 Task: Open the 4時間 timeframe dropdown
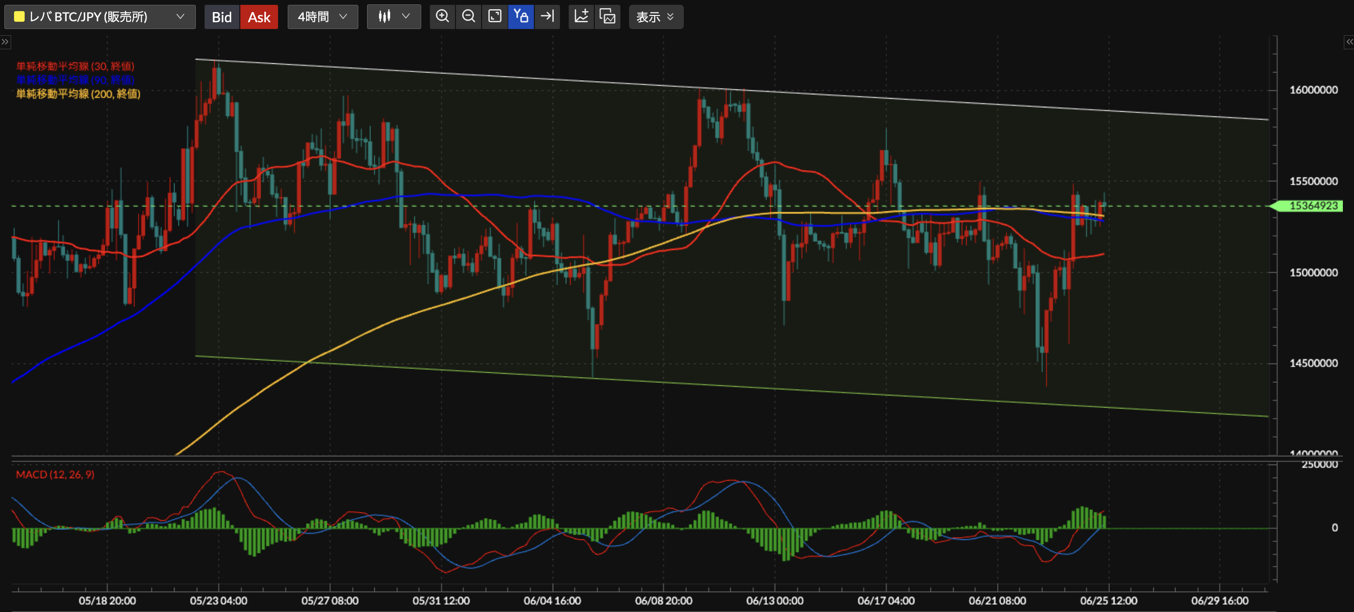[322, 17]
